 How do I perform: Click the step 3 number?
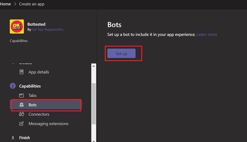tap(13, 138)
